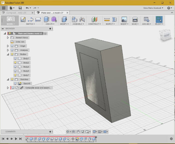Open the MODEL workspace dropdown
Image resolution: width=175 pixels, height=144 pixels.
pyautogui.click(x=10, y=24)
